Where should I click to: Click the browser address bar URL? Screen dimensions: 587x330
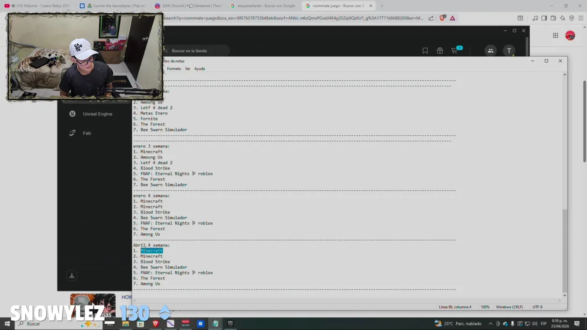click(x=293, y=18)
